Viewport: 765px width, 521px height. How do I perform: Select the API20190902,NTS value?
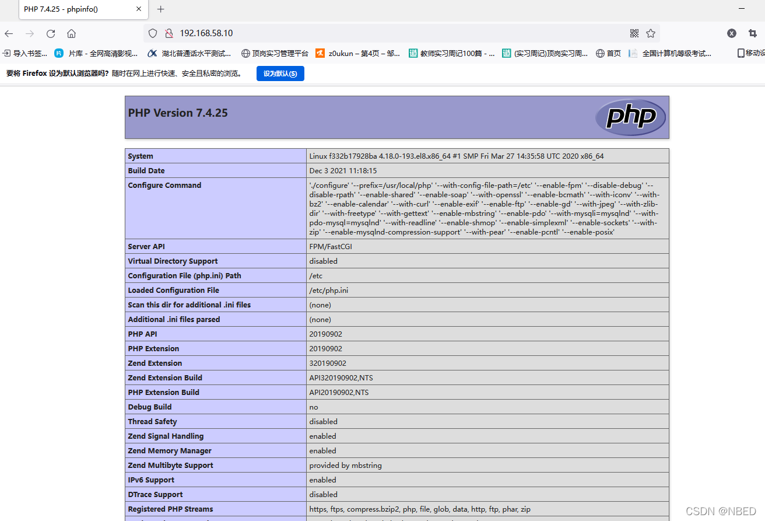pyautogui.click(x=339, y=393)
